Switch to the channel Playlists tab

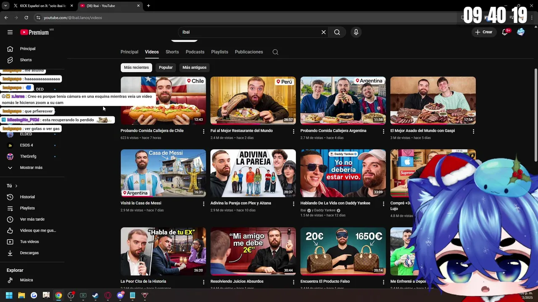coord(219,52)
